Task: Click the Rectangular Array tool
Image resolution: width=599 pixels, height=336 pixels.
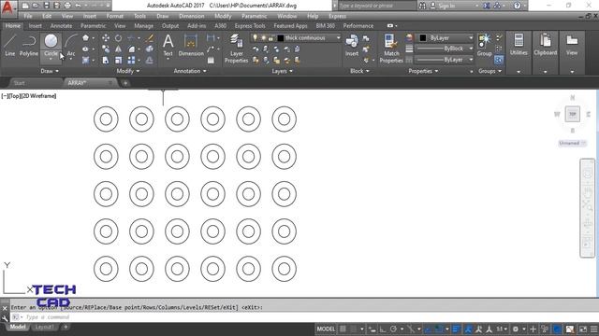Action: pos(131,60)
